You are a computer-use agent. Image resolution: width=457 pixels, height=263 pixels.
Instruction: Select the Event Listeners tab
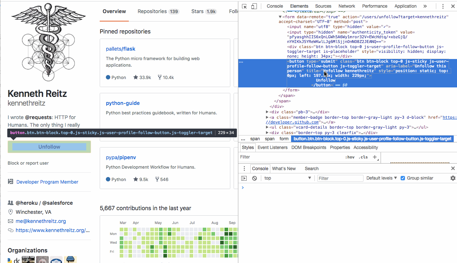pos(273,148)
